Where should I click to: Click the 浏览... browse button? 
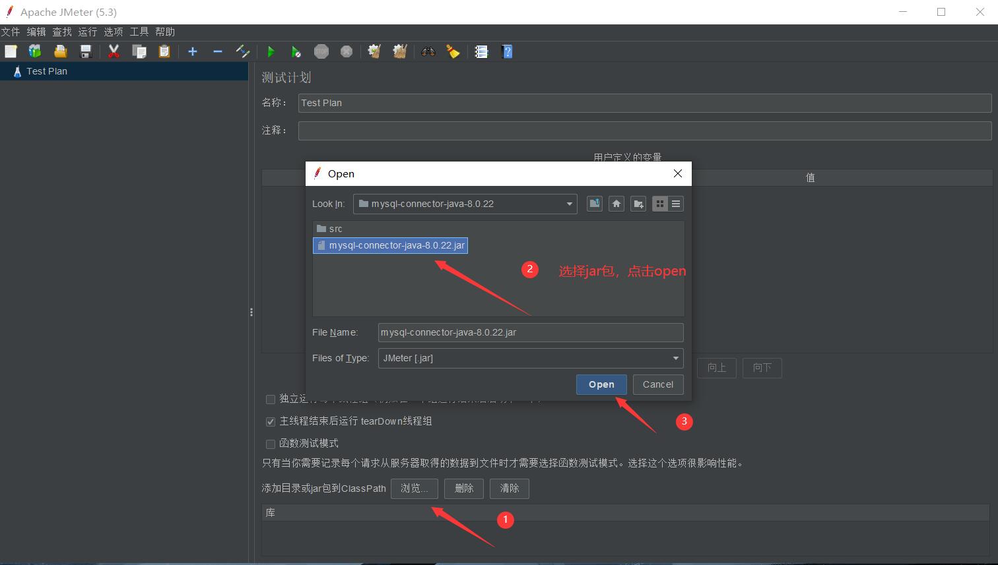point(414,489)
